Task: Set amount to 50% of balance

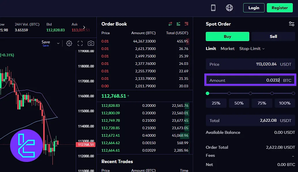Action: tap(239, 103)
